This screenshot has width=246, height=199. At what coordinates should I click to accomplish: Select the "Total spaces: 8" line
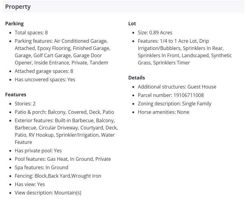31,33
